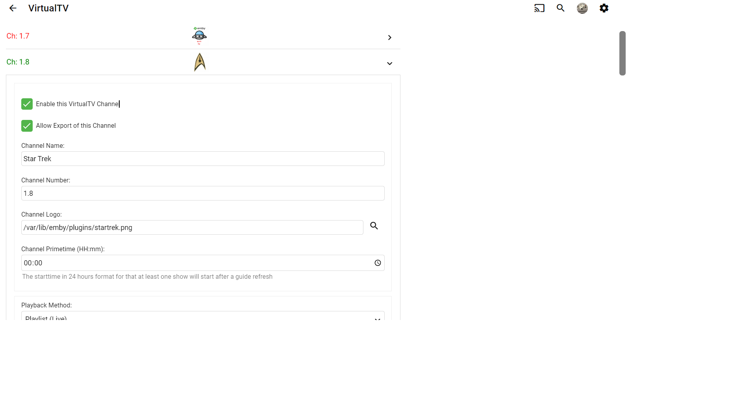This screenshot has height=401, width=756.
Task: Disable the Enable this VirtualTV Channel checkbox
Action: point(27,104)
